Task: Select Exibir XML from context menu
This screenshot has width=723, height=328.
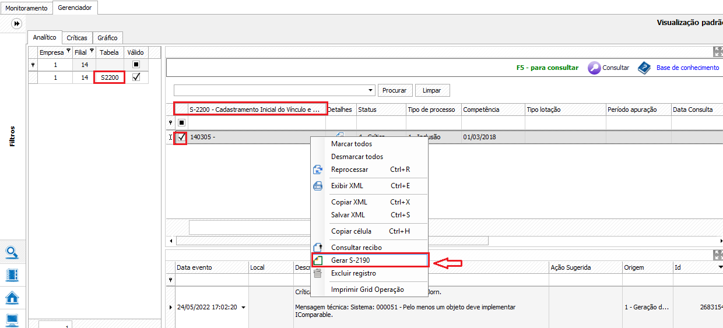Action: pos(369,186)
